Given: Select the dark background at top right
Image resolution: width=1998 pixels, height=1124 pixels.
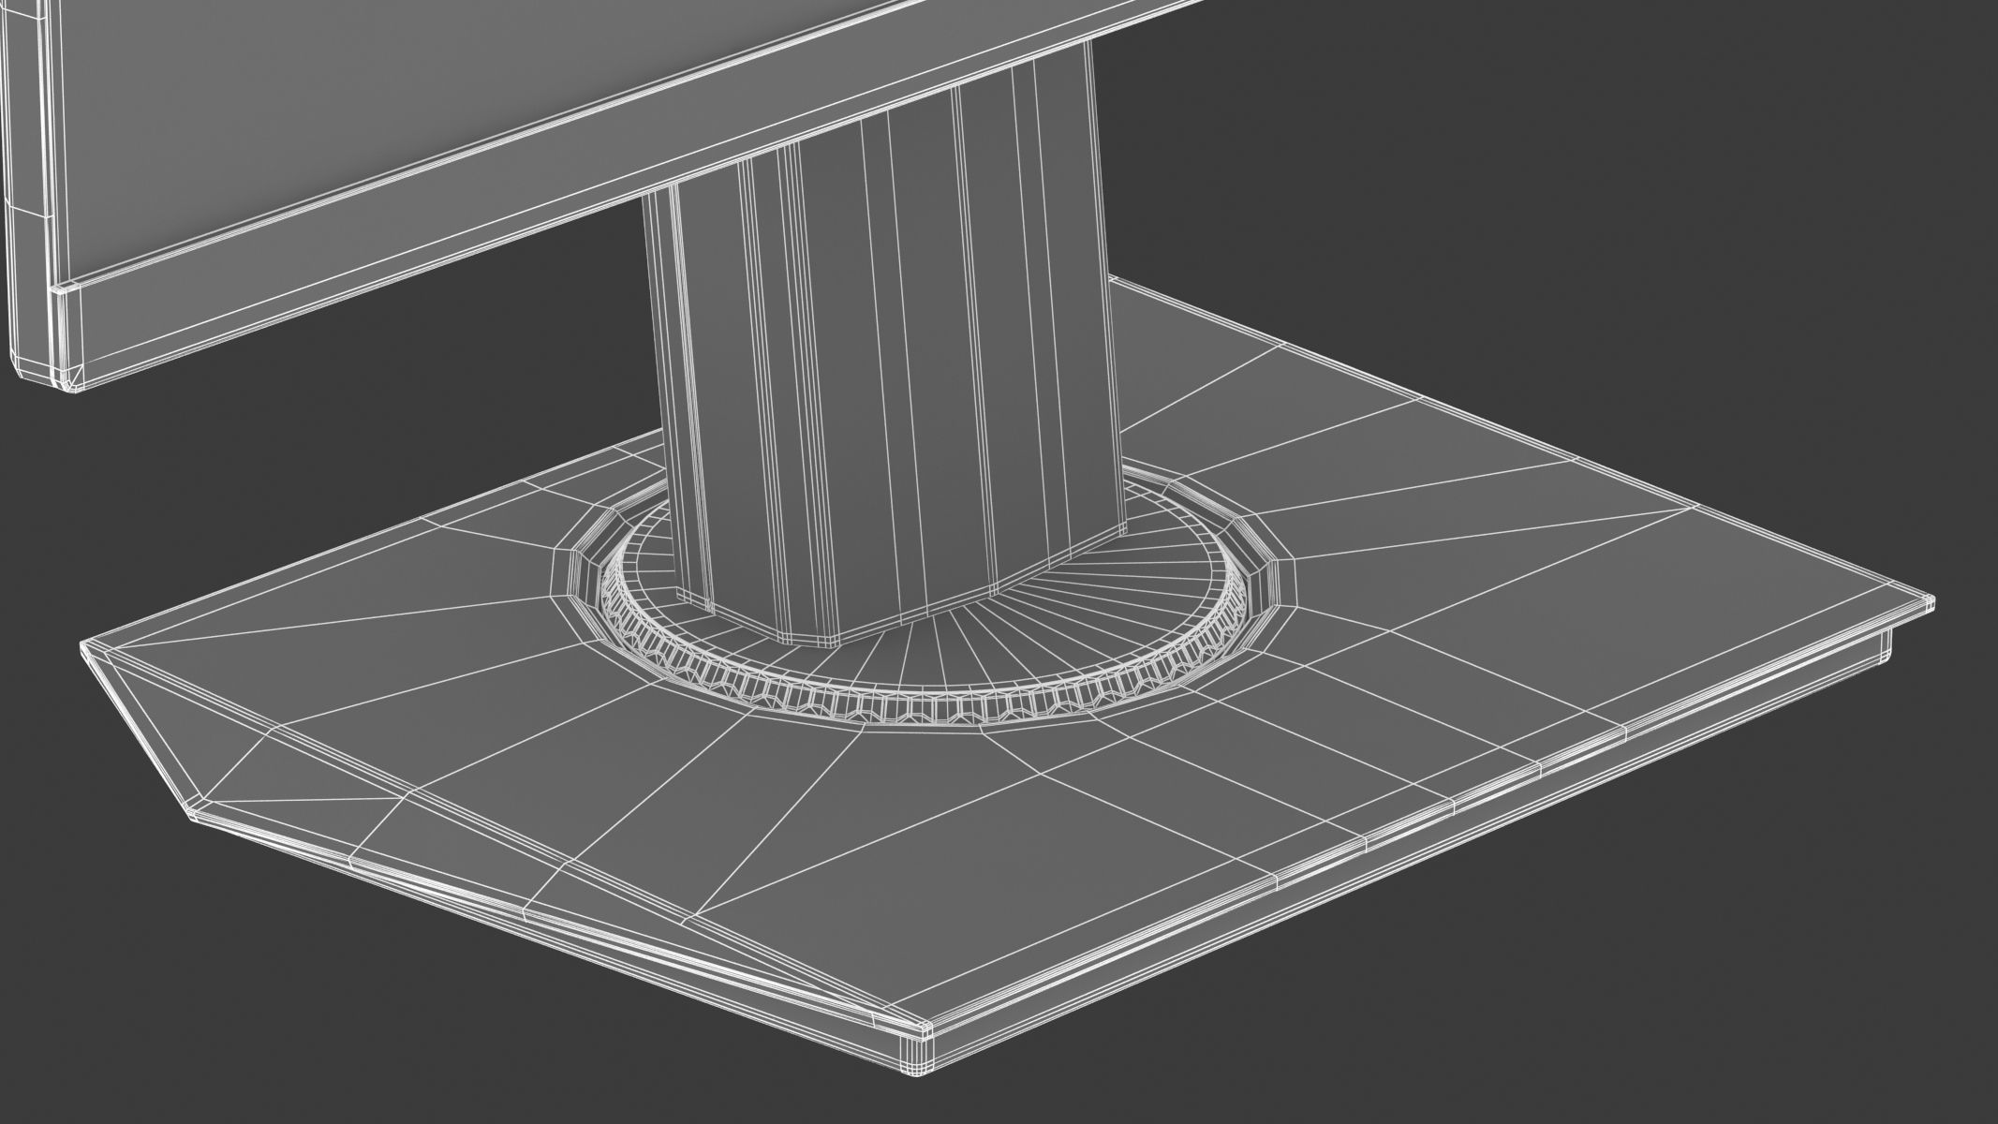Looking at the screenshot, I should 1686,140.
